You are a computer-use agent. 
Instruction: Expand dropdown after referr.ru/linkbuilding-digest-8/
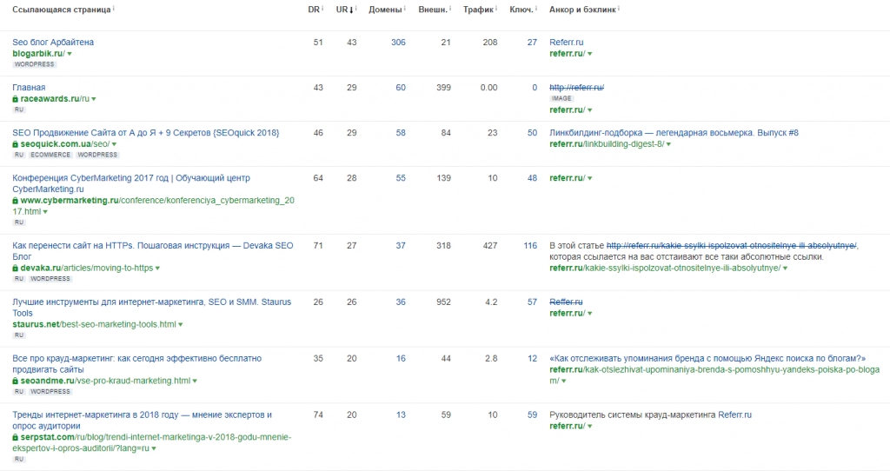pyautogui.click(x=668, y=145)
